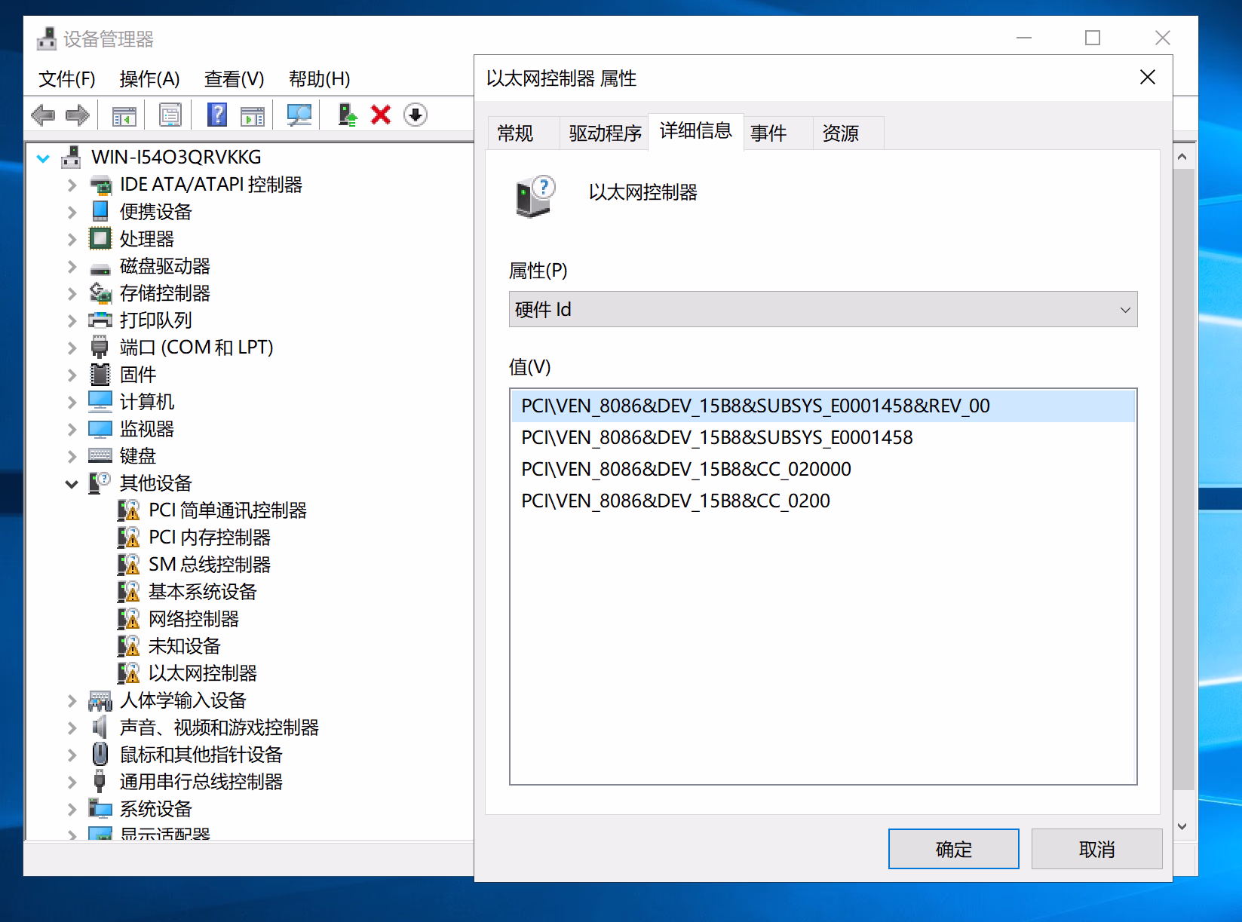Click the scrollbar down arrow at right

tap(1182, 826)
